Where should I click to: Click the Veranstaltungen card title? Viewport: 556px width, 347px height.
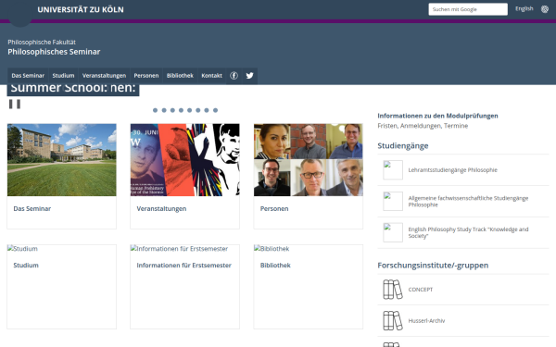pos(161,208)
